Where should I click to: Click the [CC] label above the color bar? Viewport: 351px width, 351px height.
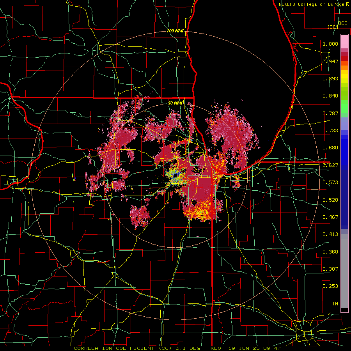click(x=333, y=27)
